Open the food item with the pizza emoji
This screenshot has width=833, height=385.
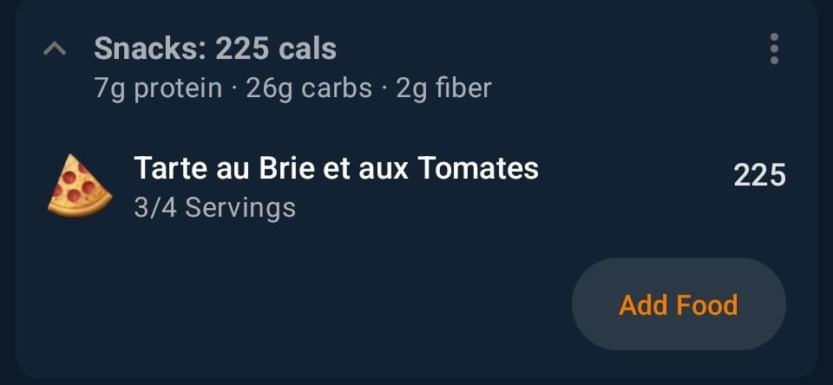(x=80, y=186)
